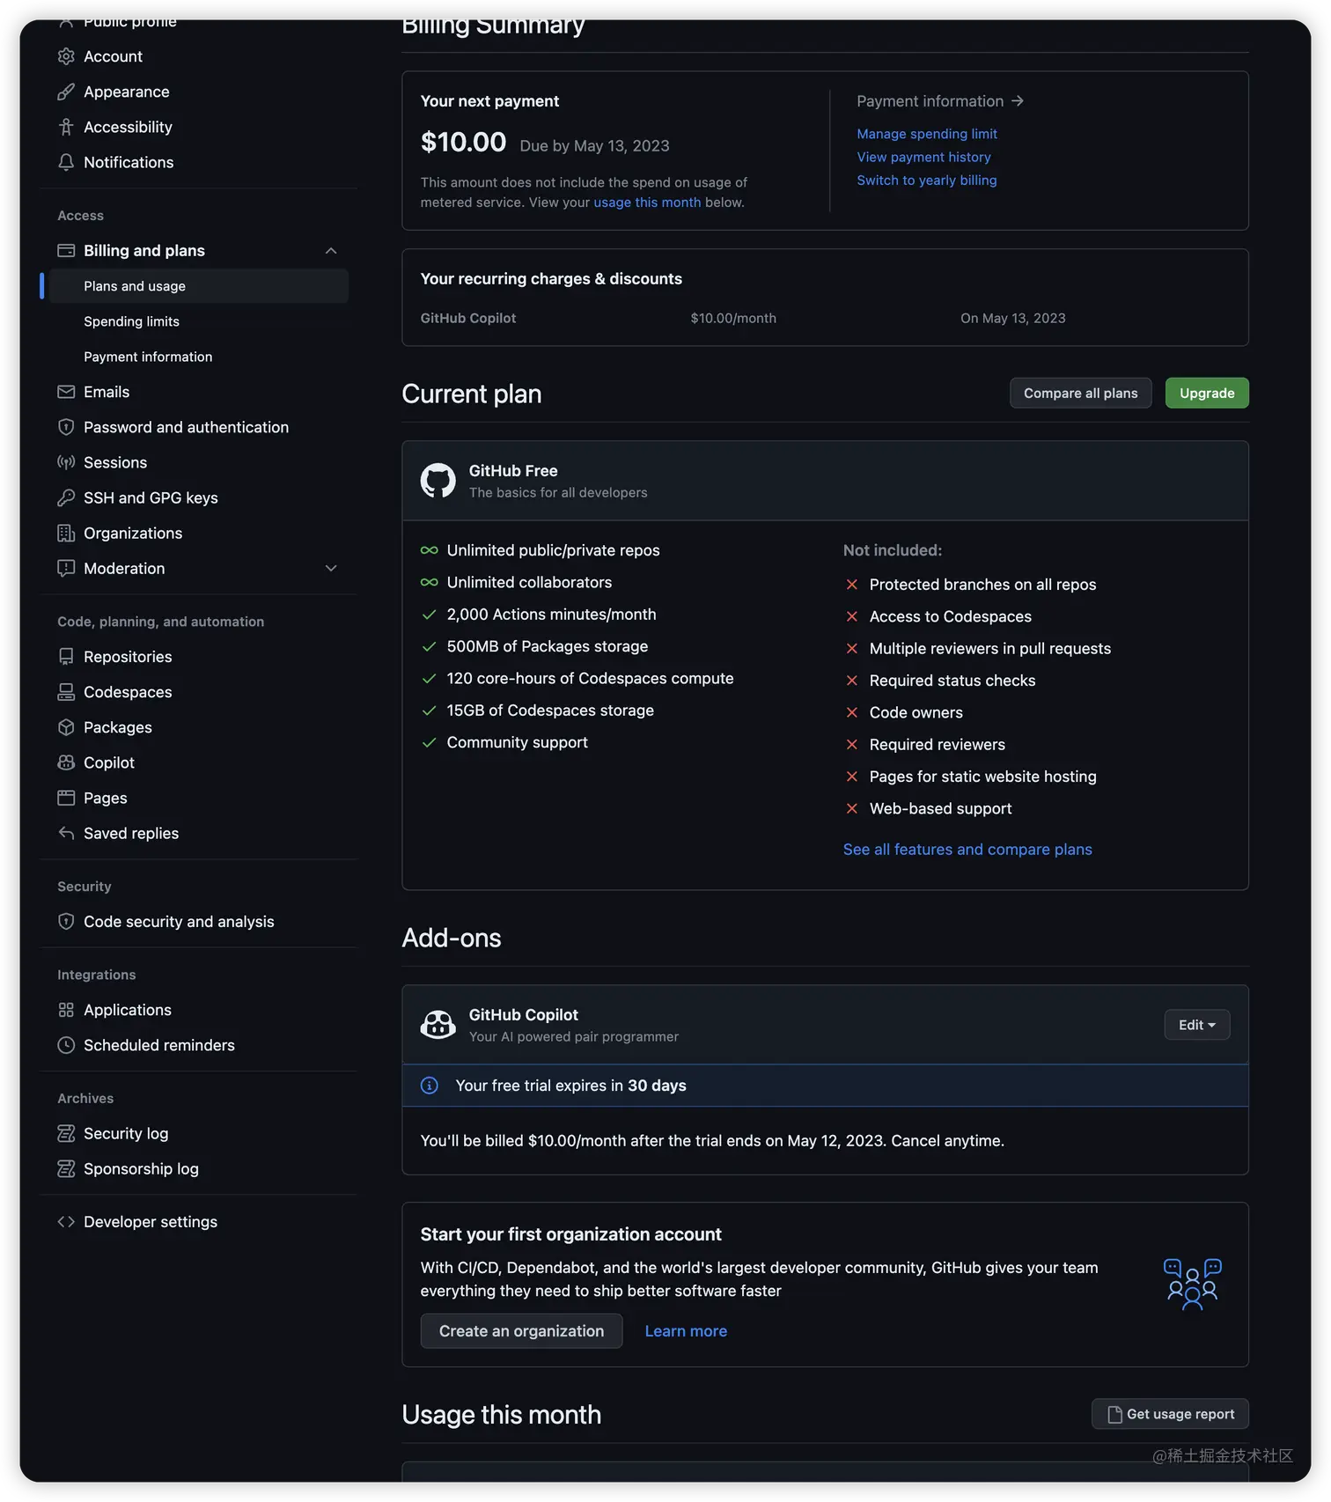The height and width of the screenshot is (1502, 1331).
Task: Click the Packages box icon
Action: [x=66, y=727]
